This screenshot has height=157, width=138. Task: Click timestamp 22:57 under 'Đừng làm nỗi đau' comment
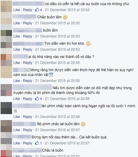67,143
